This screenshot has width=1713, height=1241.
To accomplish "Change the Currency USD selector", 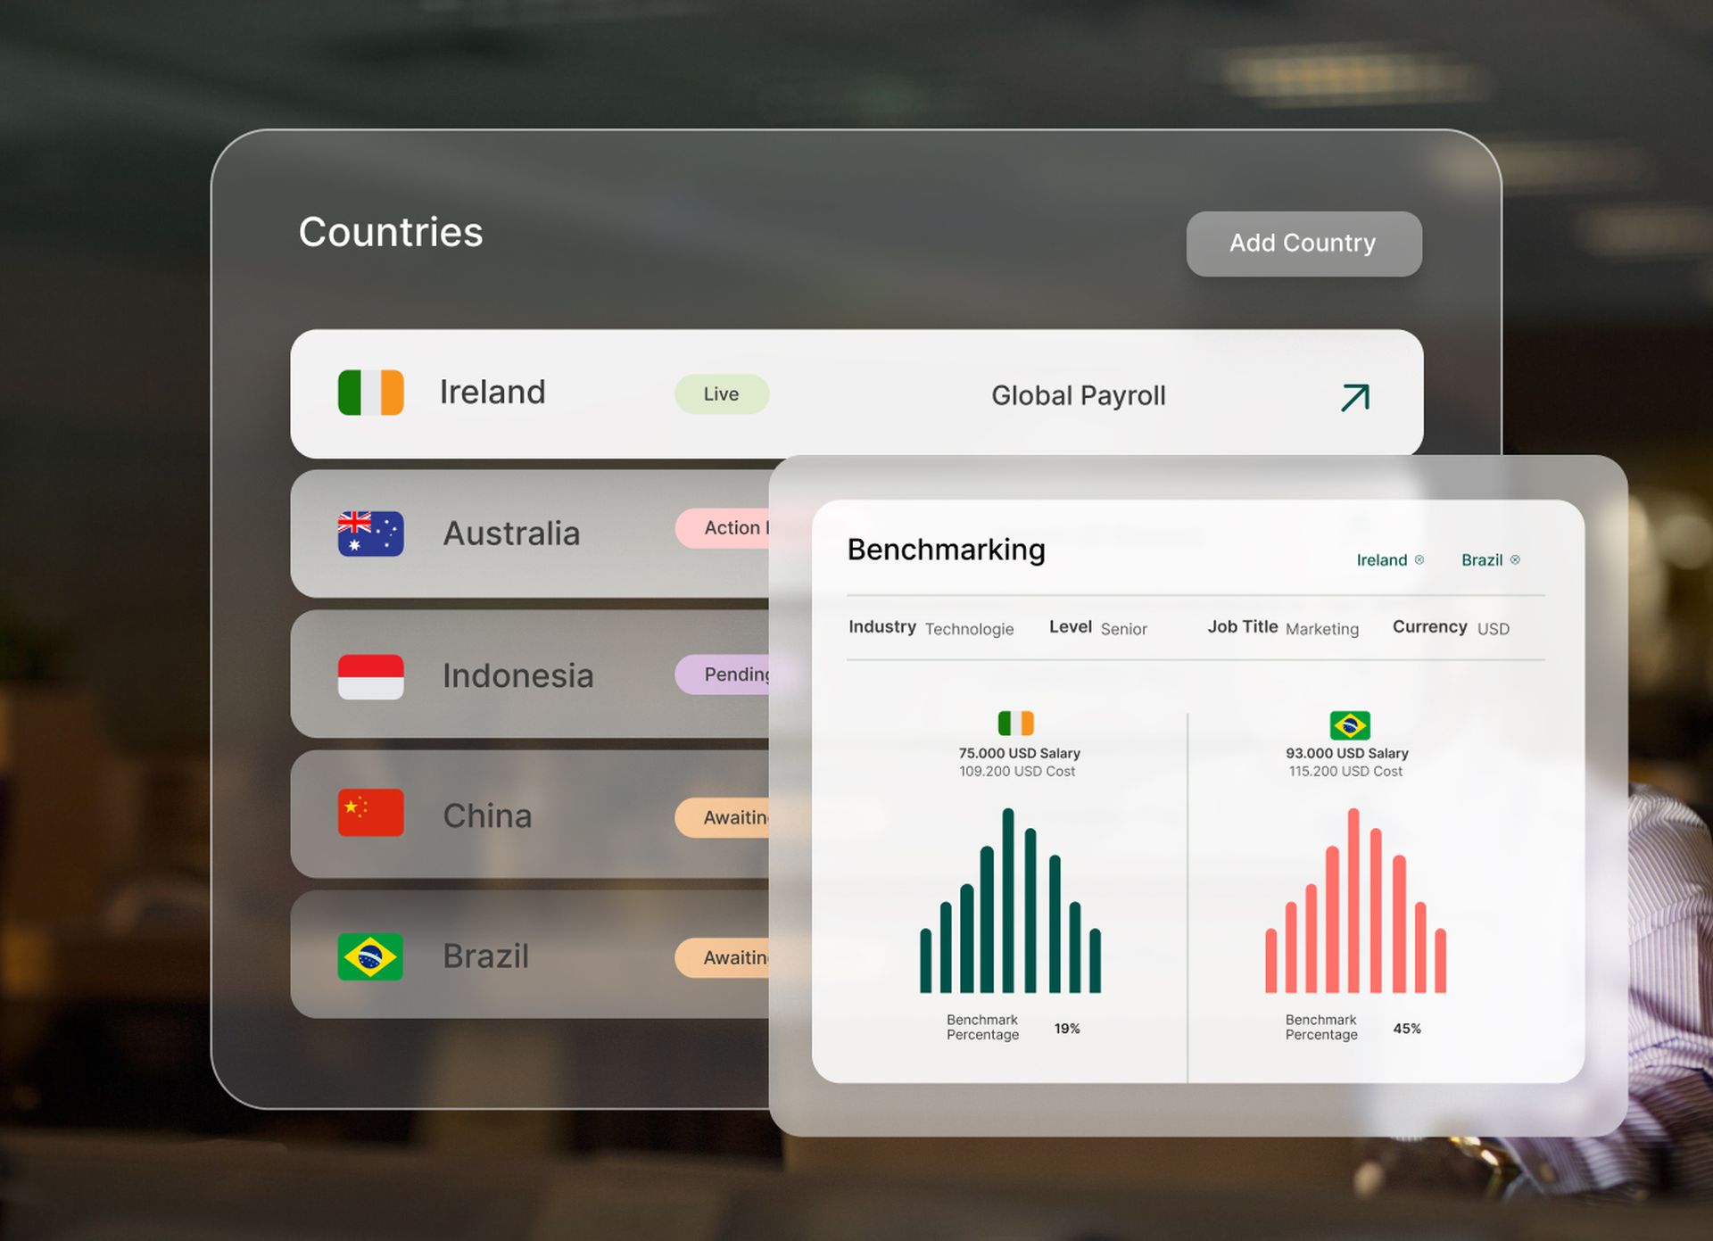I will click(x=1493, y=629).
